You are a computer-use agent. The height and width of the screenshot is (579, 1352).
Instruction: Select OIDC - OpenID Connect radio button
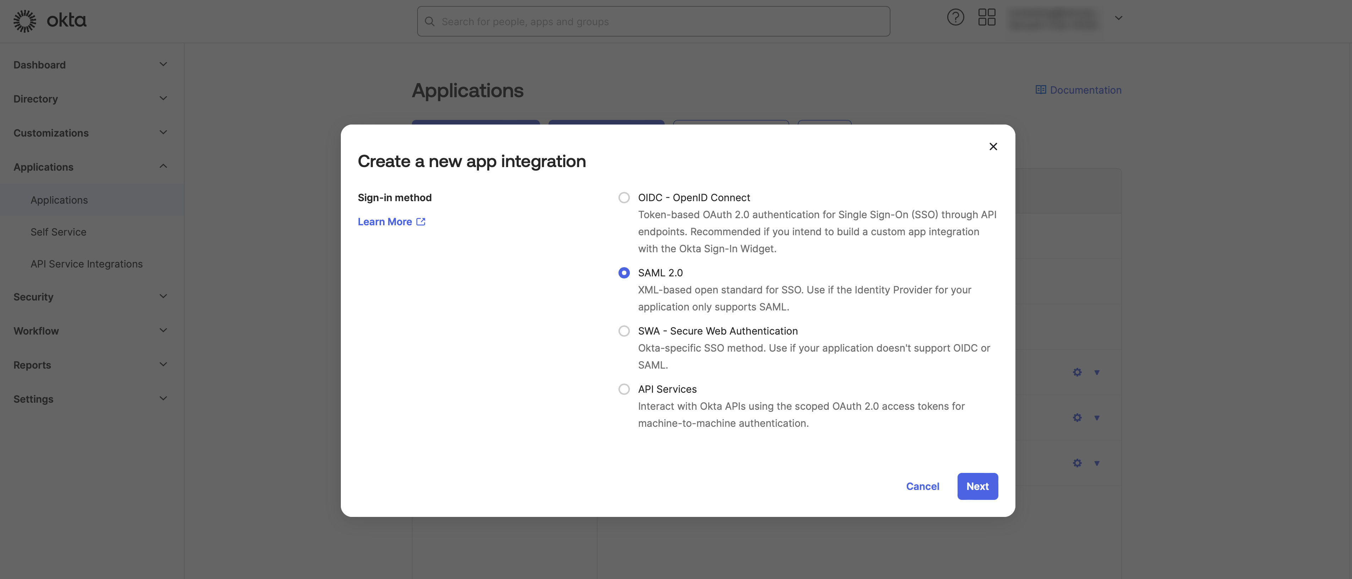pos(623,198)
